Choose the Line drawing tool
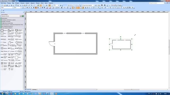Viewport: 170px width, 95px height. click(x=73, y=5)
